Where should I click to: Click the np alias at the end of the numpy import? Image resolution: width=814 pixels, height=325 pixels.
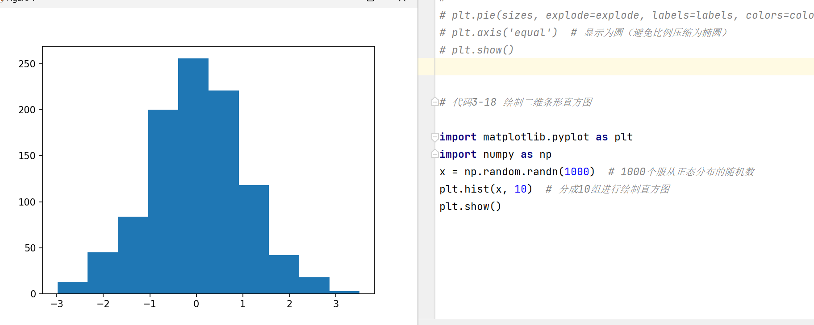545,154
